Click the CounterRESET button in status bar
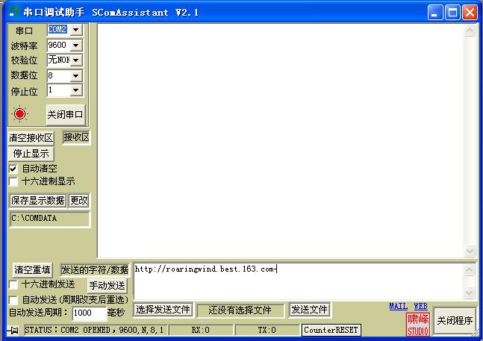The height and width of the screenshot is (341, 483). pyautogui.click(x=331, y=330)
